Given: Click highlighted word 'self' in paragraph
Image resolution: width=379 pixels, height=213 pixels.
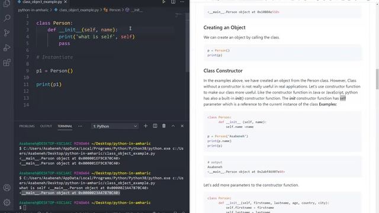Looking at the screenshot, I should [x=343, y=98].
